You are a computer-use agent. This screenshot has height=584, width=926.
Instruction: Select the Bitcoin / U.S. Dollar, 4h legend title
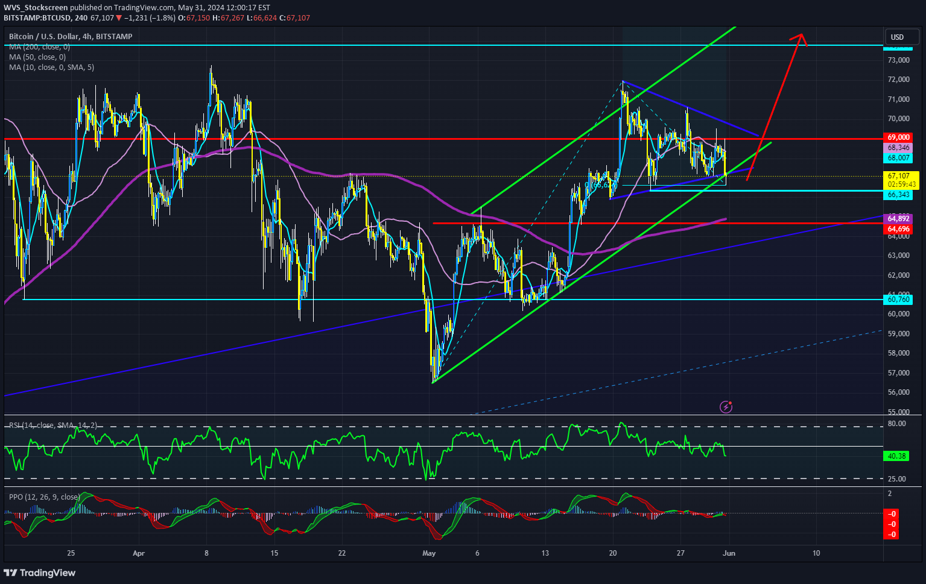pos(71,37)
